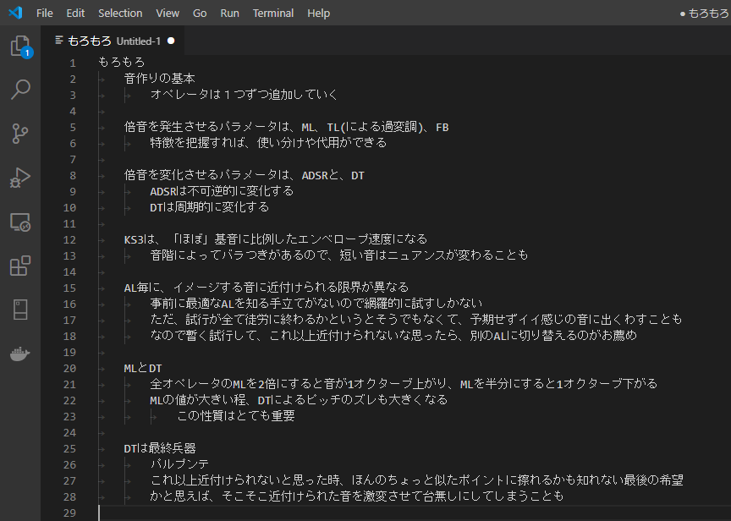Click line number 1 in gutter
Screen dimensions: 731x521
click(x=73, y=63)
